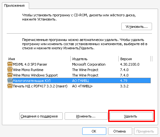Sort list by Версия column header
The width and height of the screenshot is (160, 137).
(134, 59)
